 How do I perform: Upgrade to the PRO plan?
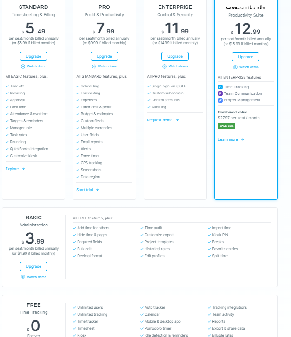104,56
